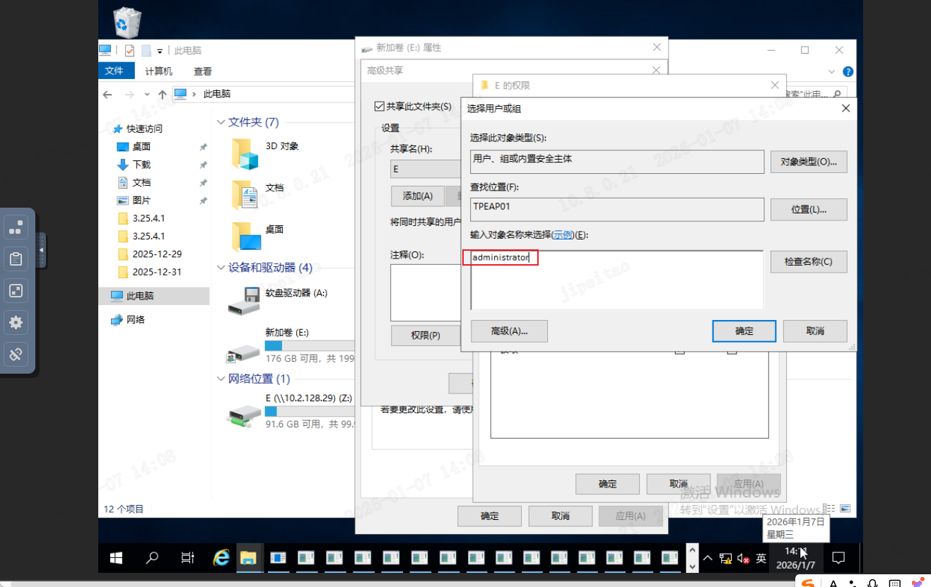
Task: Launch Internet Explorer from the taskbar
Action: click(221, 558)
